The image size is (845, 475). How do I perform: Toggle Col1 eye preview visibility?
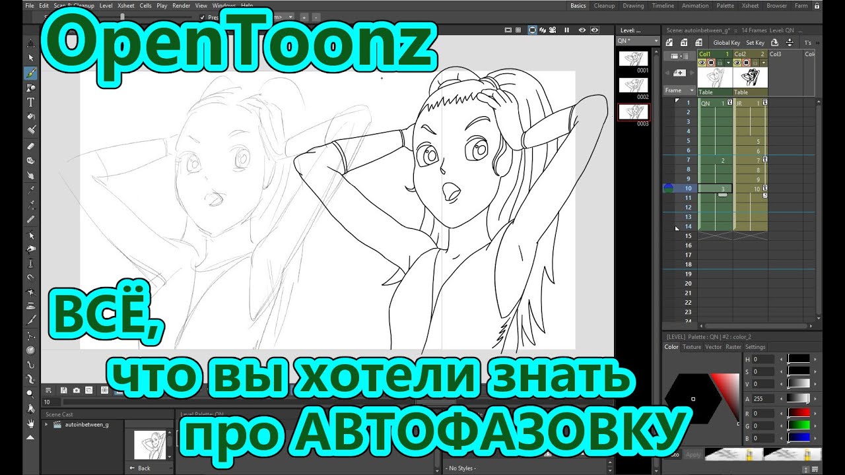coord(703,63)
